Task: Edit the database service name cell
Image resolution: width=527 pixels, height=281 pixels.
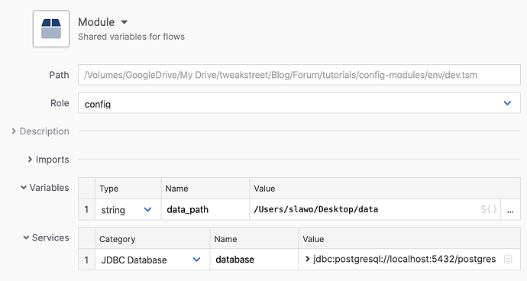Action: point(254,260)
